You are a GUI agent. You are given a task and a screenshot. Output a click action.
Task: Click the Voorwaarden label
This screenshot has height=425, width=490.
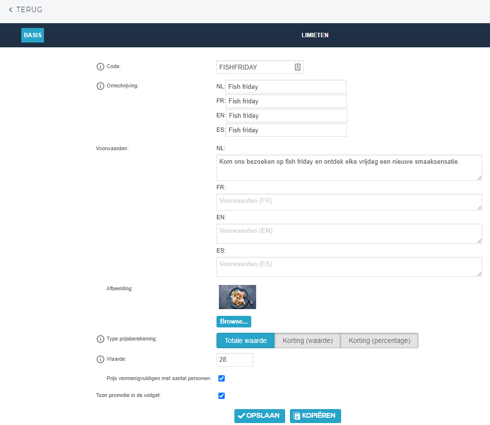coord(112,148)
